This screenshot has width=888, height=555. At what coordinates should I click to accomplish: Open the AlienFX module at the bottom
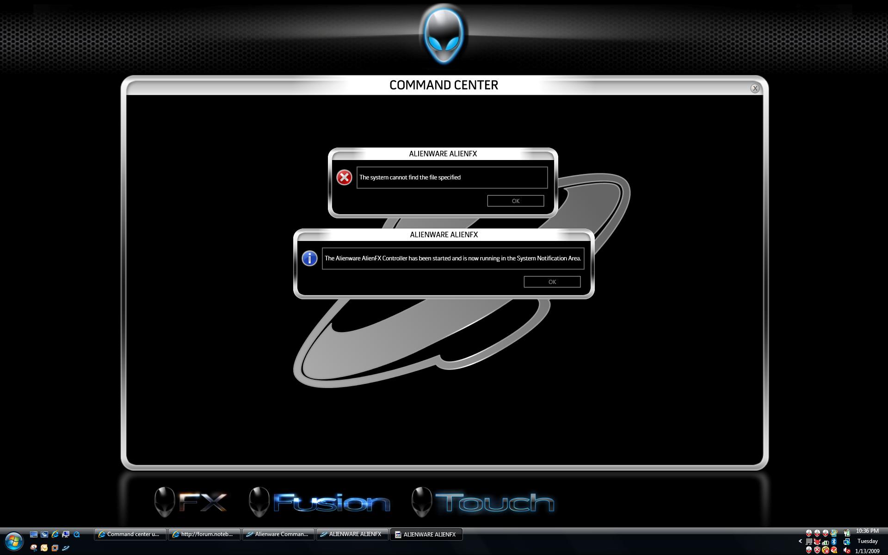click(191, 502)
